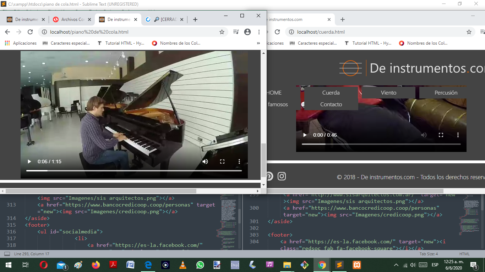Image resolution: width=485 pixels, height=272 pixels.
Task: Open the Cuerda menu item on the website
Action: click(x=331, y=93)
